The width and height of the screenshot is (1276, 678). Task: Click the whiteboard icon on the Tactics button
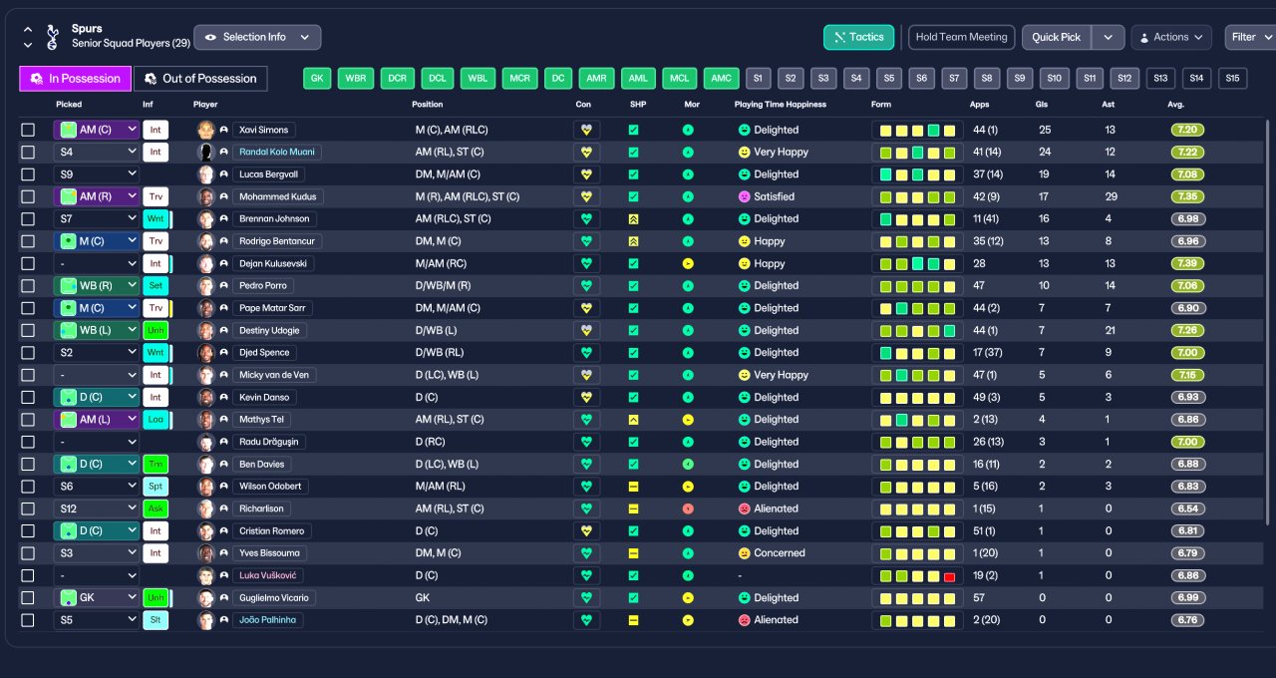click(x=839, y=37)
